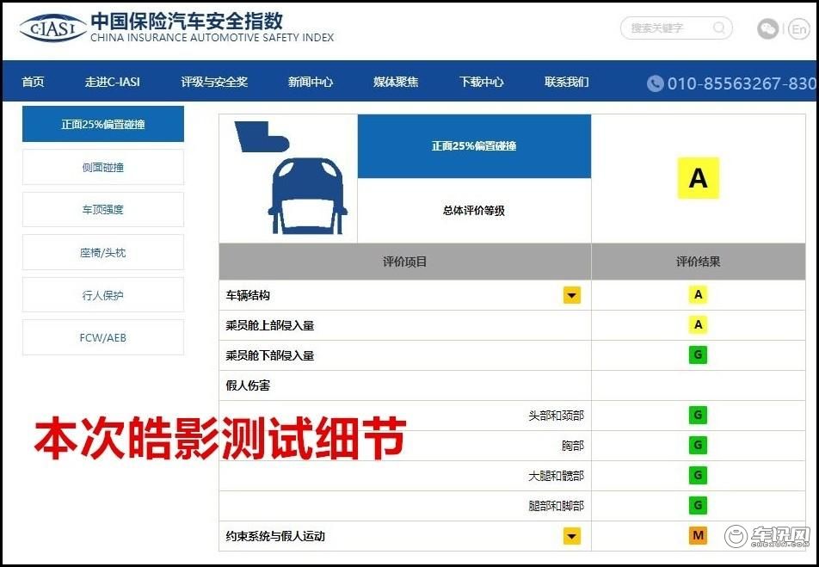Open the 首页 menu item

(33, 82)
